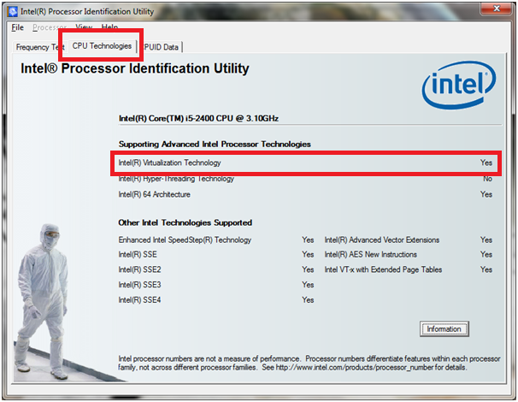This screenshot has height=402, width=518.
Task: Click the Core i5-2400 CPU name heading
Action: tap(198, 118)
